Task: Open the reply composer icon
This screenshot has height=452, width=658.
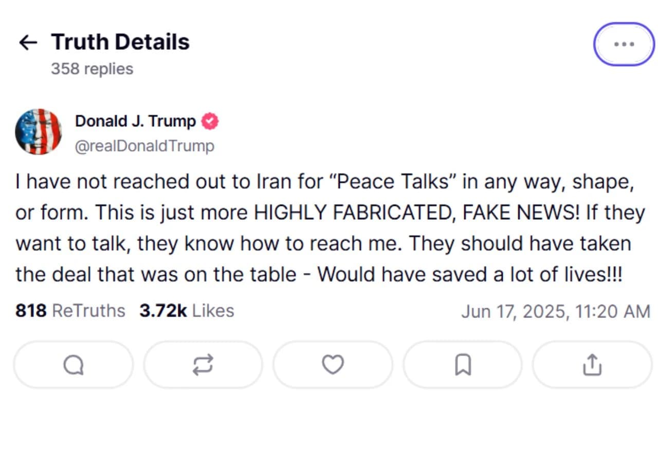Action: tap(73, 365)
